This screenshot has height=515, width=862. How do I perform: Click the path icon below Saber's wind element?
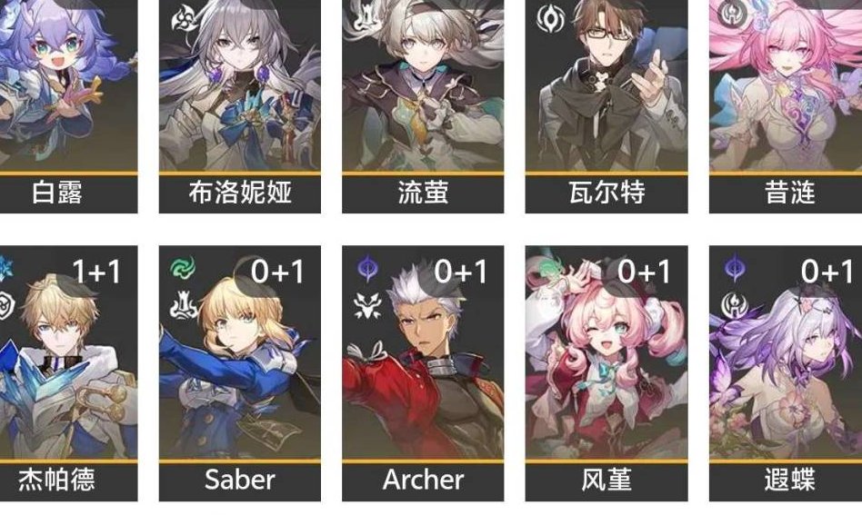tap(184, 306)
